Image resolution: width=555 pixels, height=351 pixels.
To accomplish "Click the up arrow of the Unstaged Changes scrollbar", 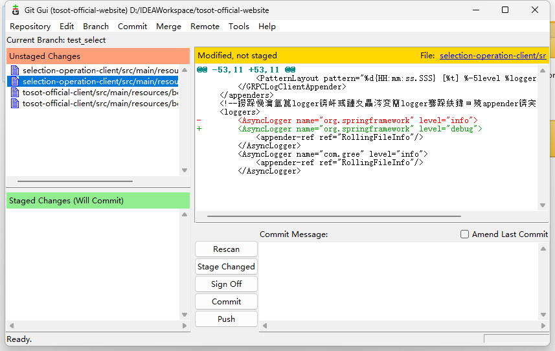I will click(185, 70).
